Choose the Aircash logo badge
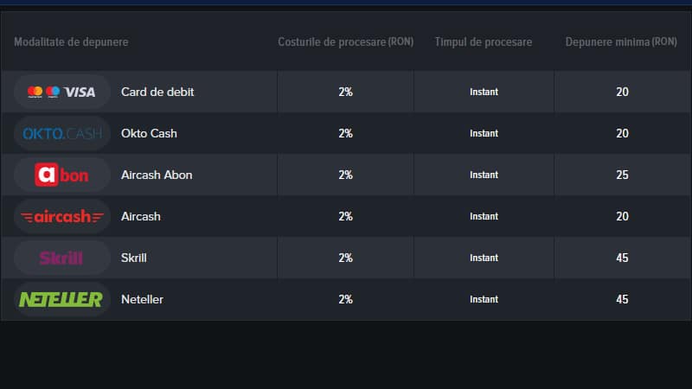 [x=61, y=216]
